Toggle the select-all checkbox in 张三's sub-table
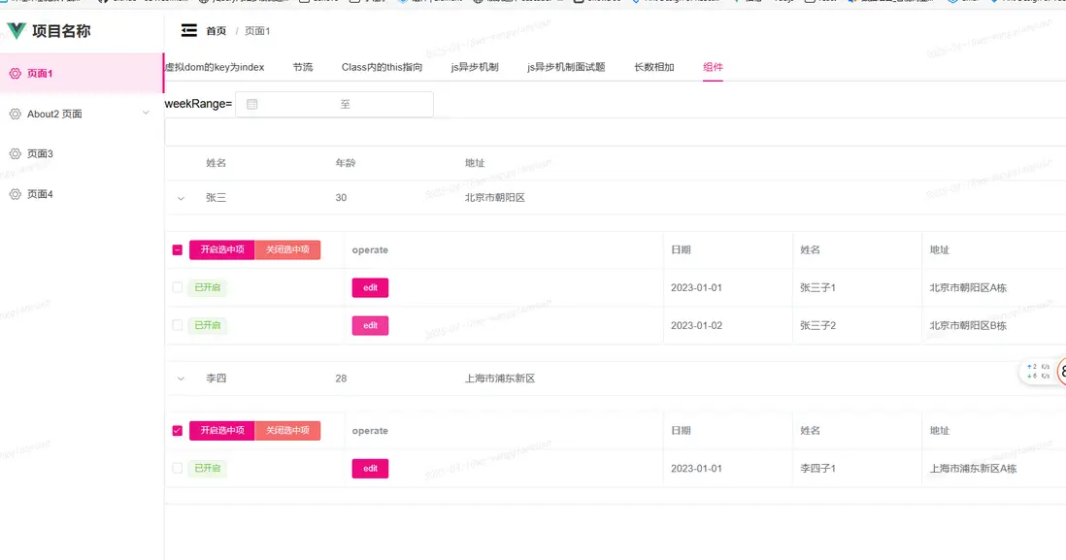This screenshot has height=560, width=1066. [x=178, y=250]
